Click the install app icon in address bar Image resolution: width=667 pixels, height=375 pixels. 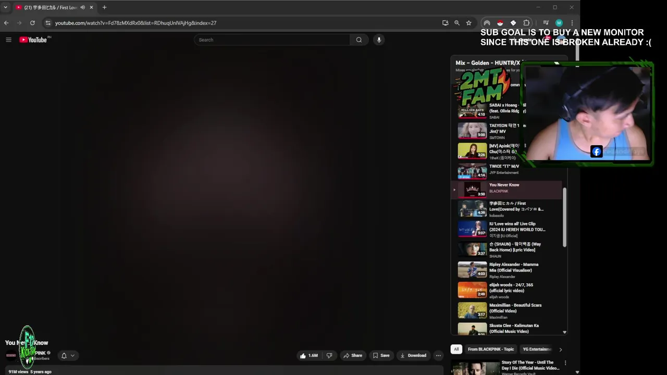445,23
